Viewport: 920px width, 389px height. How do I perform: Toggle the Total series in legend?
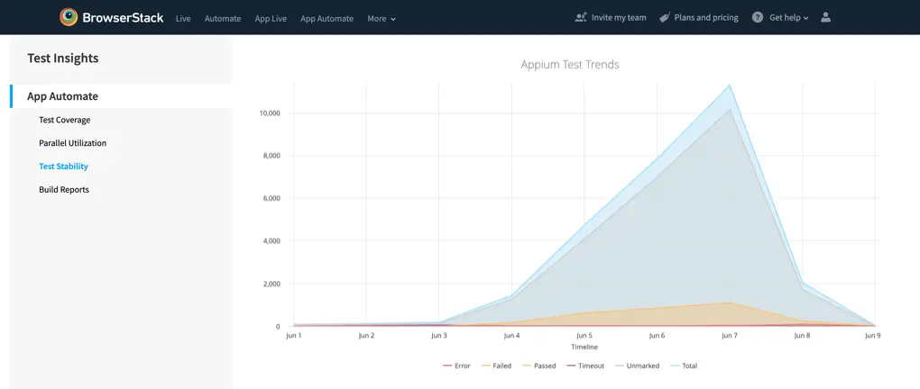point(683,366)
